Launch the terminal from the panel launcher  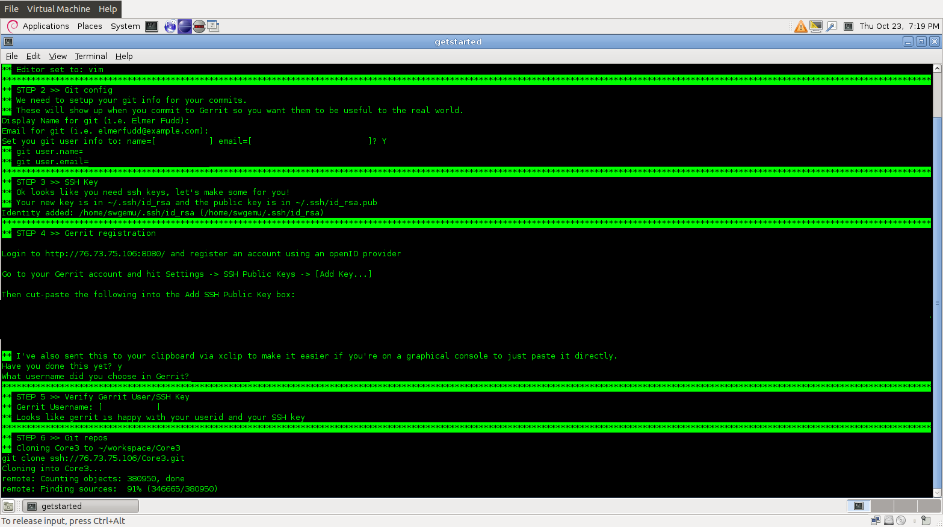(152, 26)
